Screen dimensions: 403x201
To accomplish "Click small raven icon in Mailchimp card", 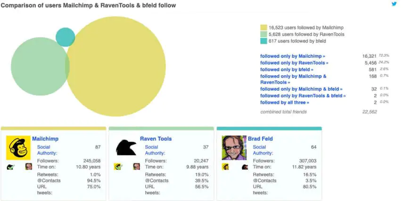I will [x=10, y=167].
